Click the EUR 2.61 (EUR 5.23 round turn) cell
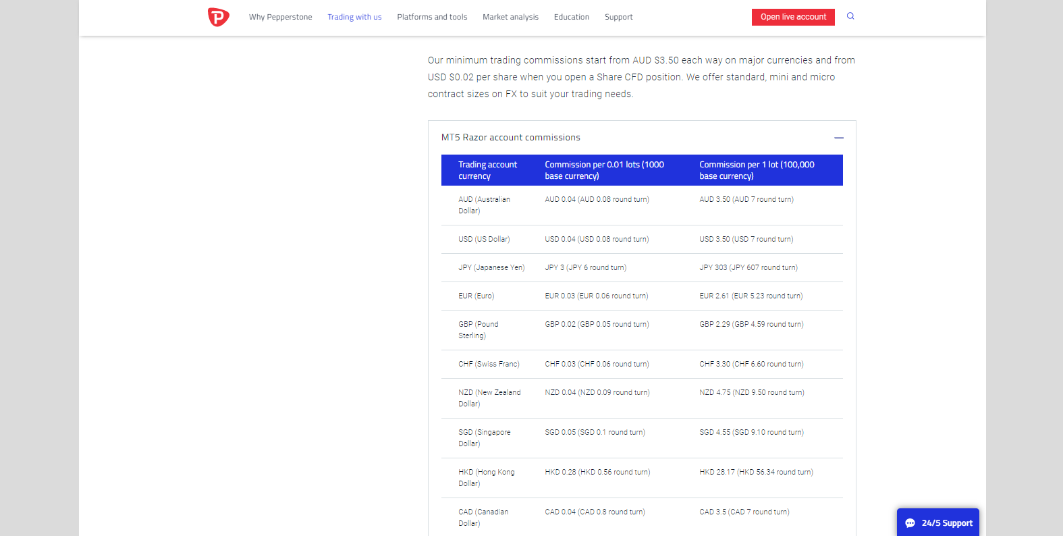Image resolution: width=1063 pixels, height=536 pixels. (x=751, y=296)
